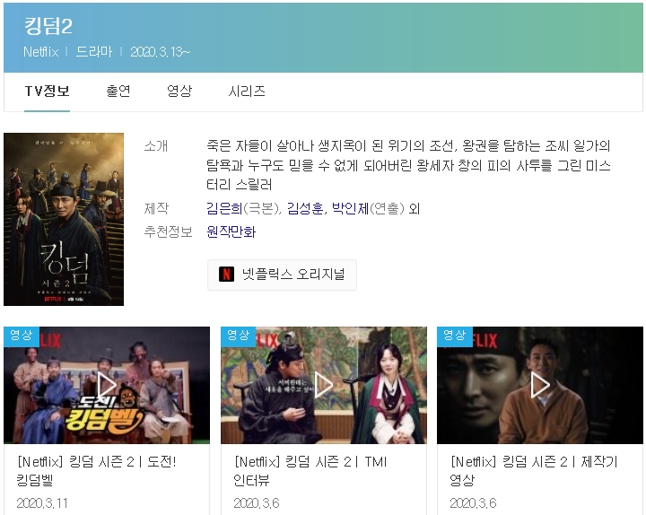Viewport: 646px width, 515px height.
Task: Click the 넷플릭스 오리지널 button
Action: coord(282,275)
